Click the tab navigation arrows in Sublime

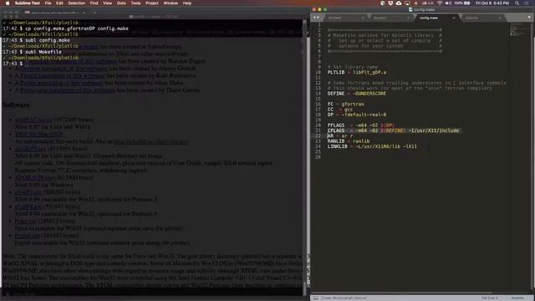click(316, 18)
